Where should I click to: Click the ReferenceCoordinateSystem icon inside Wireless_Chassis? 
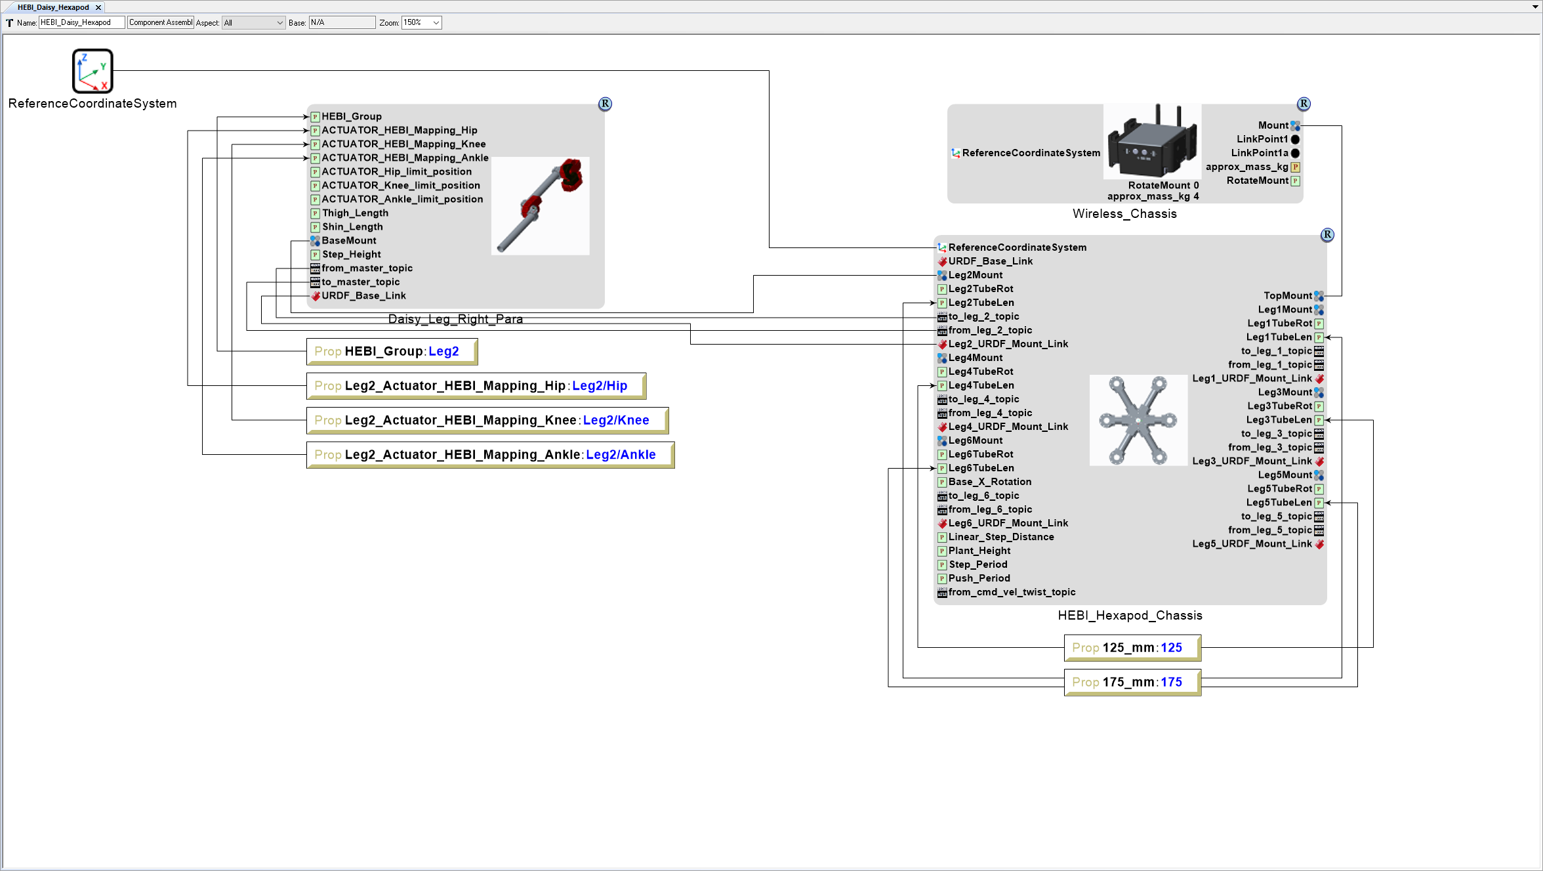pyautogui.click(x=955, y=152)
